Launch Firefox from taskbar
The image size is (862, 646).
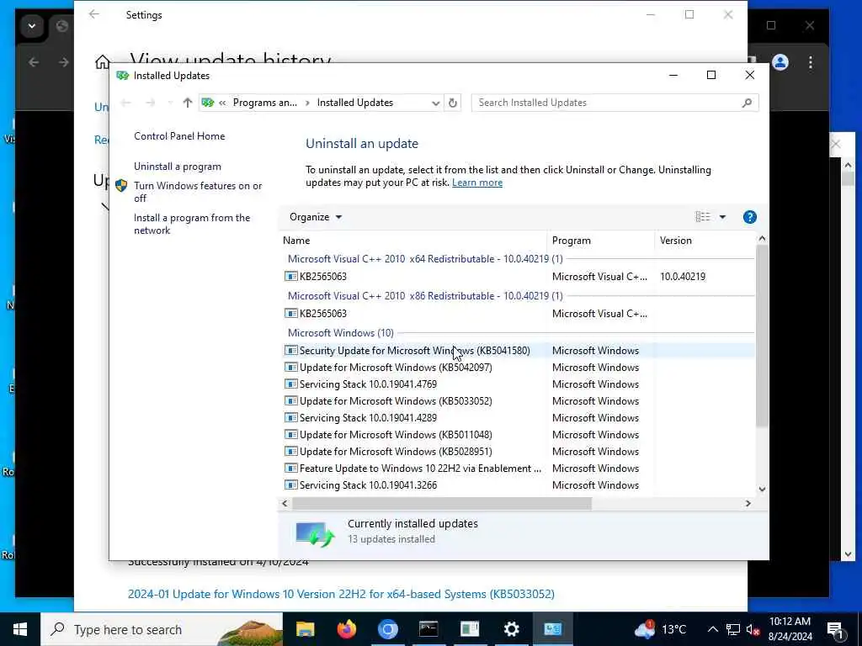346,629
